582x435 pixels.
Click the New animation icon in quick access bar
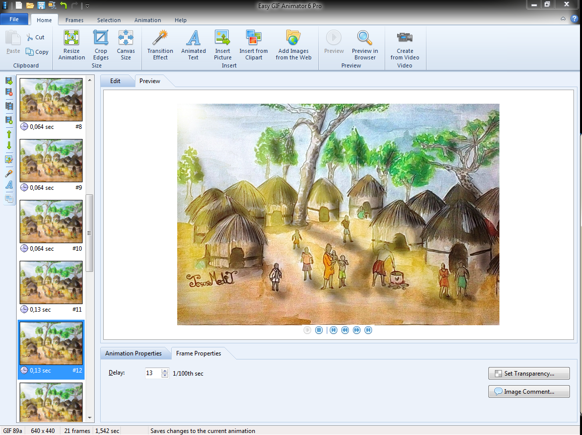click(19, 6)
